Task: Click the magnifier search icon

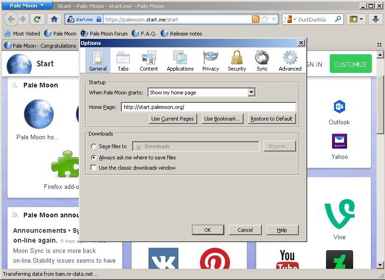Action: point(338,19)
